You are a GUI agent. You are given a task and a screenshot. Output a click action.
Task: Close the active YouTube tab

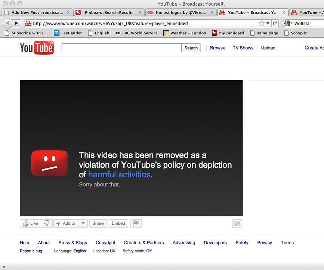284,13
